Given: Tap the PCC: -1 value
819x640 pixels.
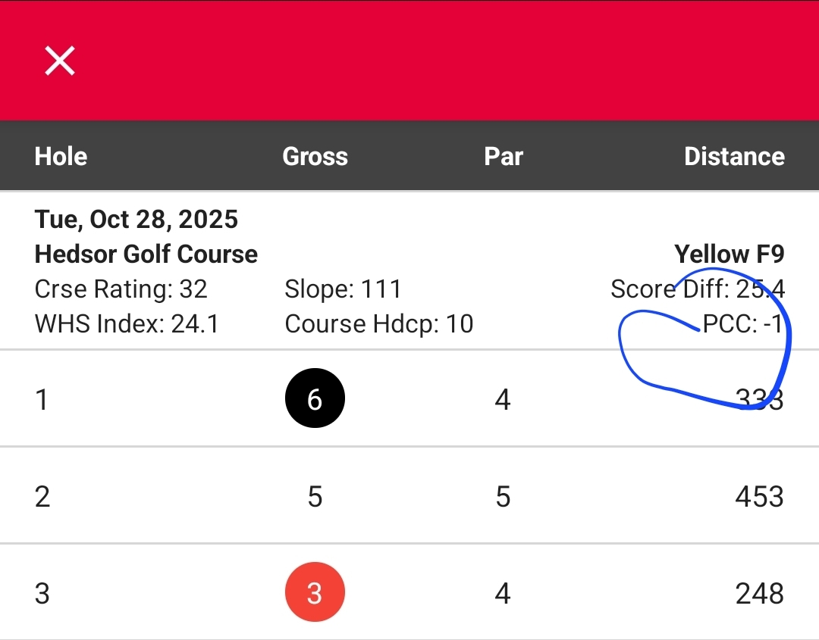Looking at the screenshot, I should coord(742,324).
